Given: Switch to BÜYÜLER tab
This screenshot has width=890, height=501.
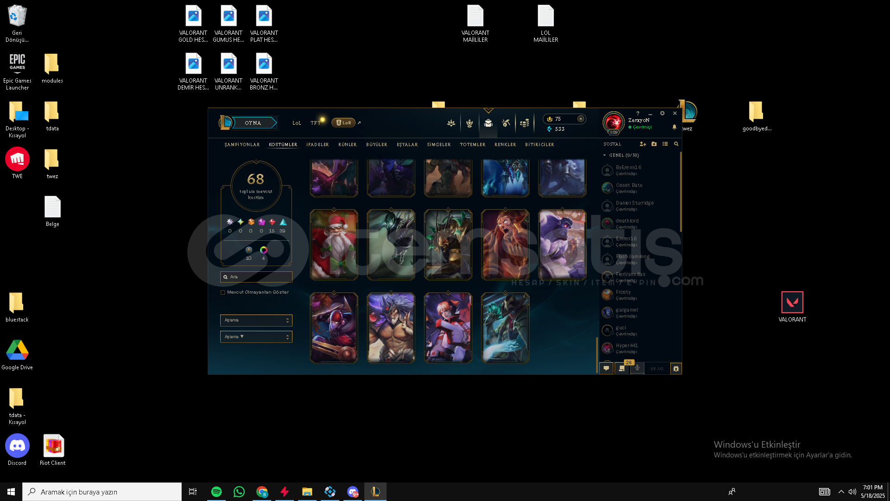Looking at the screenshot, I should pos(377,145).
